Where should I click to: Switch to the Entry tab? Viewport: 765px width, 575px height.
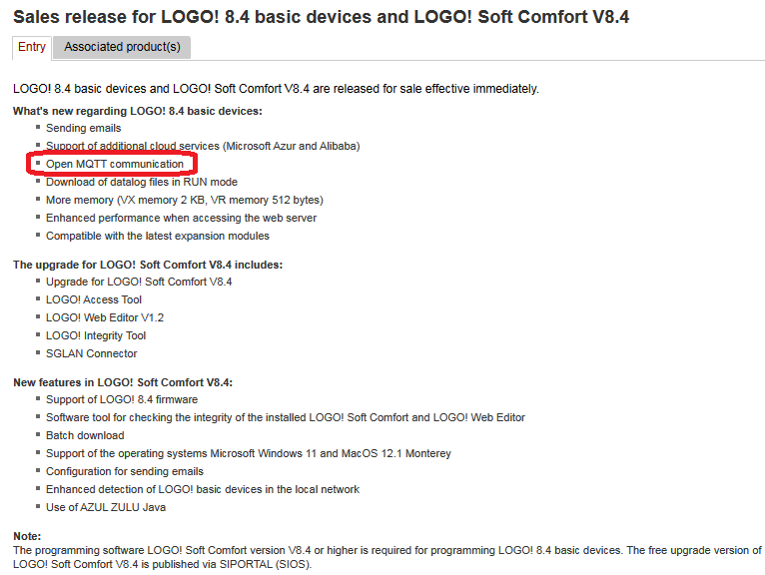pos(32,47)
